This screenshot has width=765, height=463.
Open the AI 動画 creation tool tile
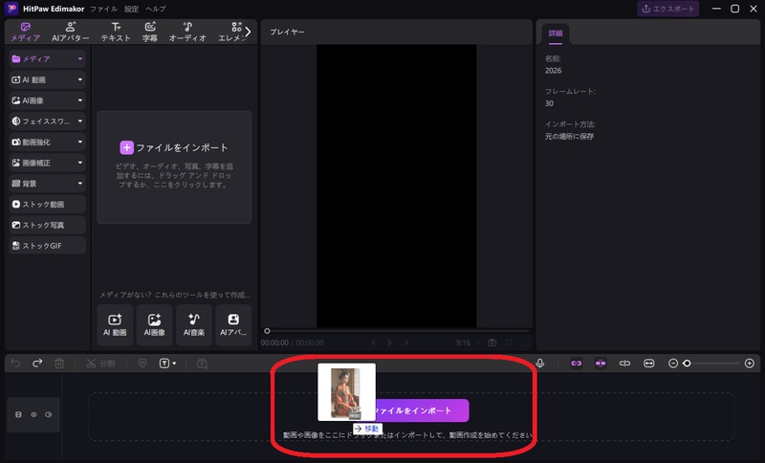[x=115, y=325]
